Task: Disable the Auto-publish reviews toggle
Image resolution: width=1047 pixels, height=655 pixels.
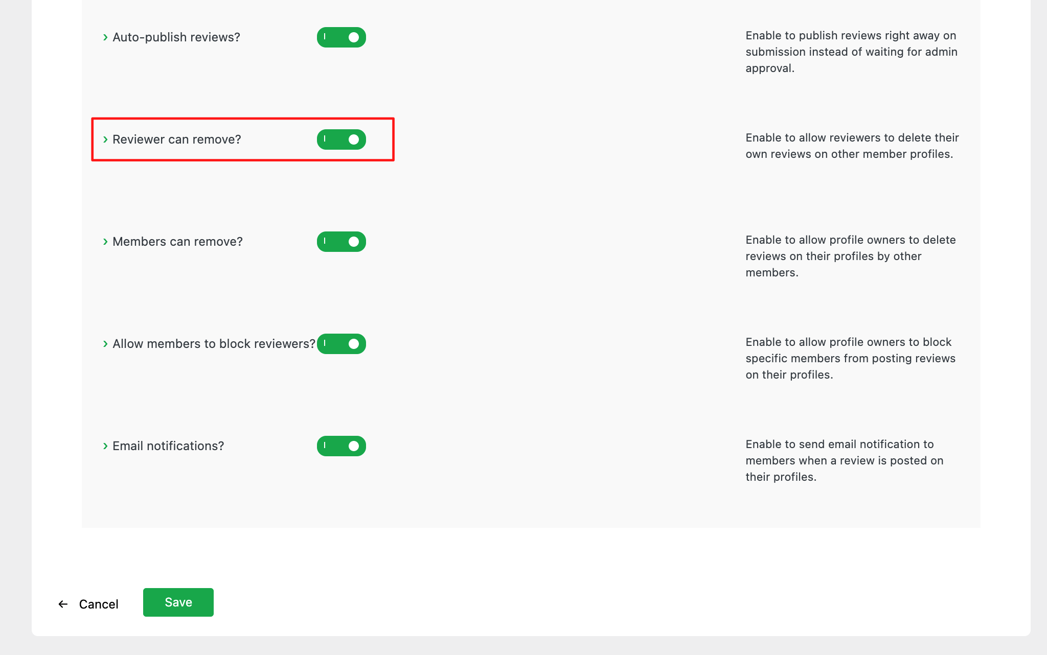Action: pos(341,37)
